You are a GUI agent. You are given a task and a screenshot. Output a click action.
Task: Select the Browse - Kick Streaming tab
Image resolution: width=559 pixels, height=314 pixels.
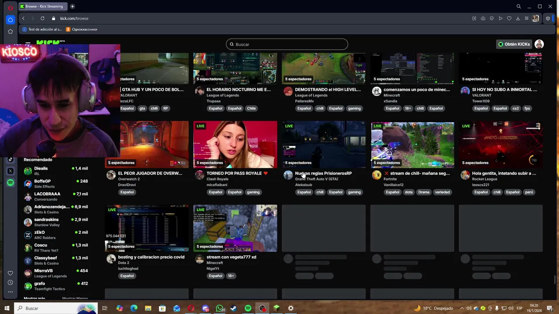point(42,7)
